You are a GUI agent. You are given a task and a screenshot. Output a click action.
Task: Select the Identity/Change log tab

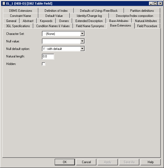pos(89,16)
